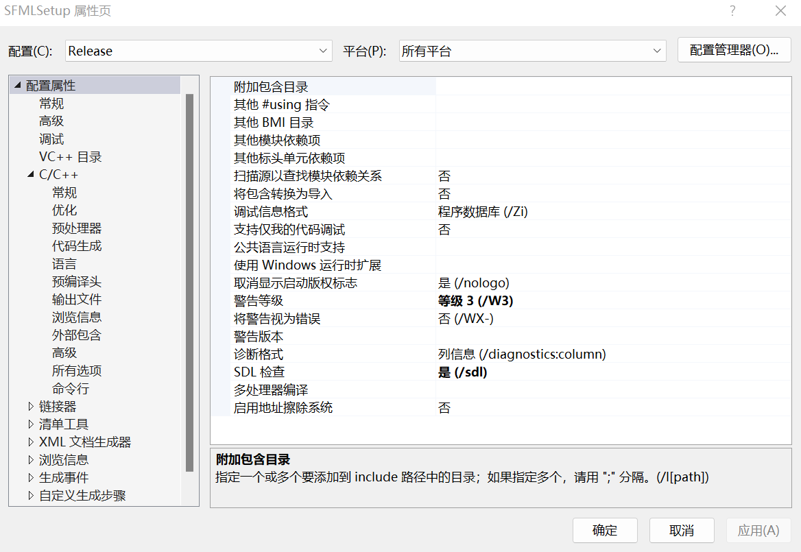Select 高级 directly under 配置属性
The image size is (801, 552).
pos(51,121)
